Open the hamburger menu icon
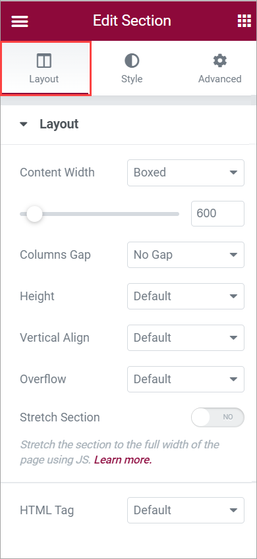This screenshot has height=559, width=257. click(x=20, y=21)
